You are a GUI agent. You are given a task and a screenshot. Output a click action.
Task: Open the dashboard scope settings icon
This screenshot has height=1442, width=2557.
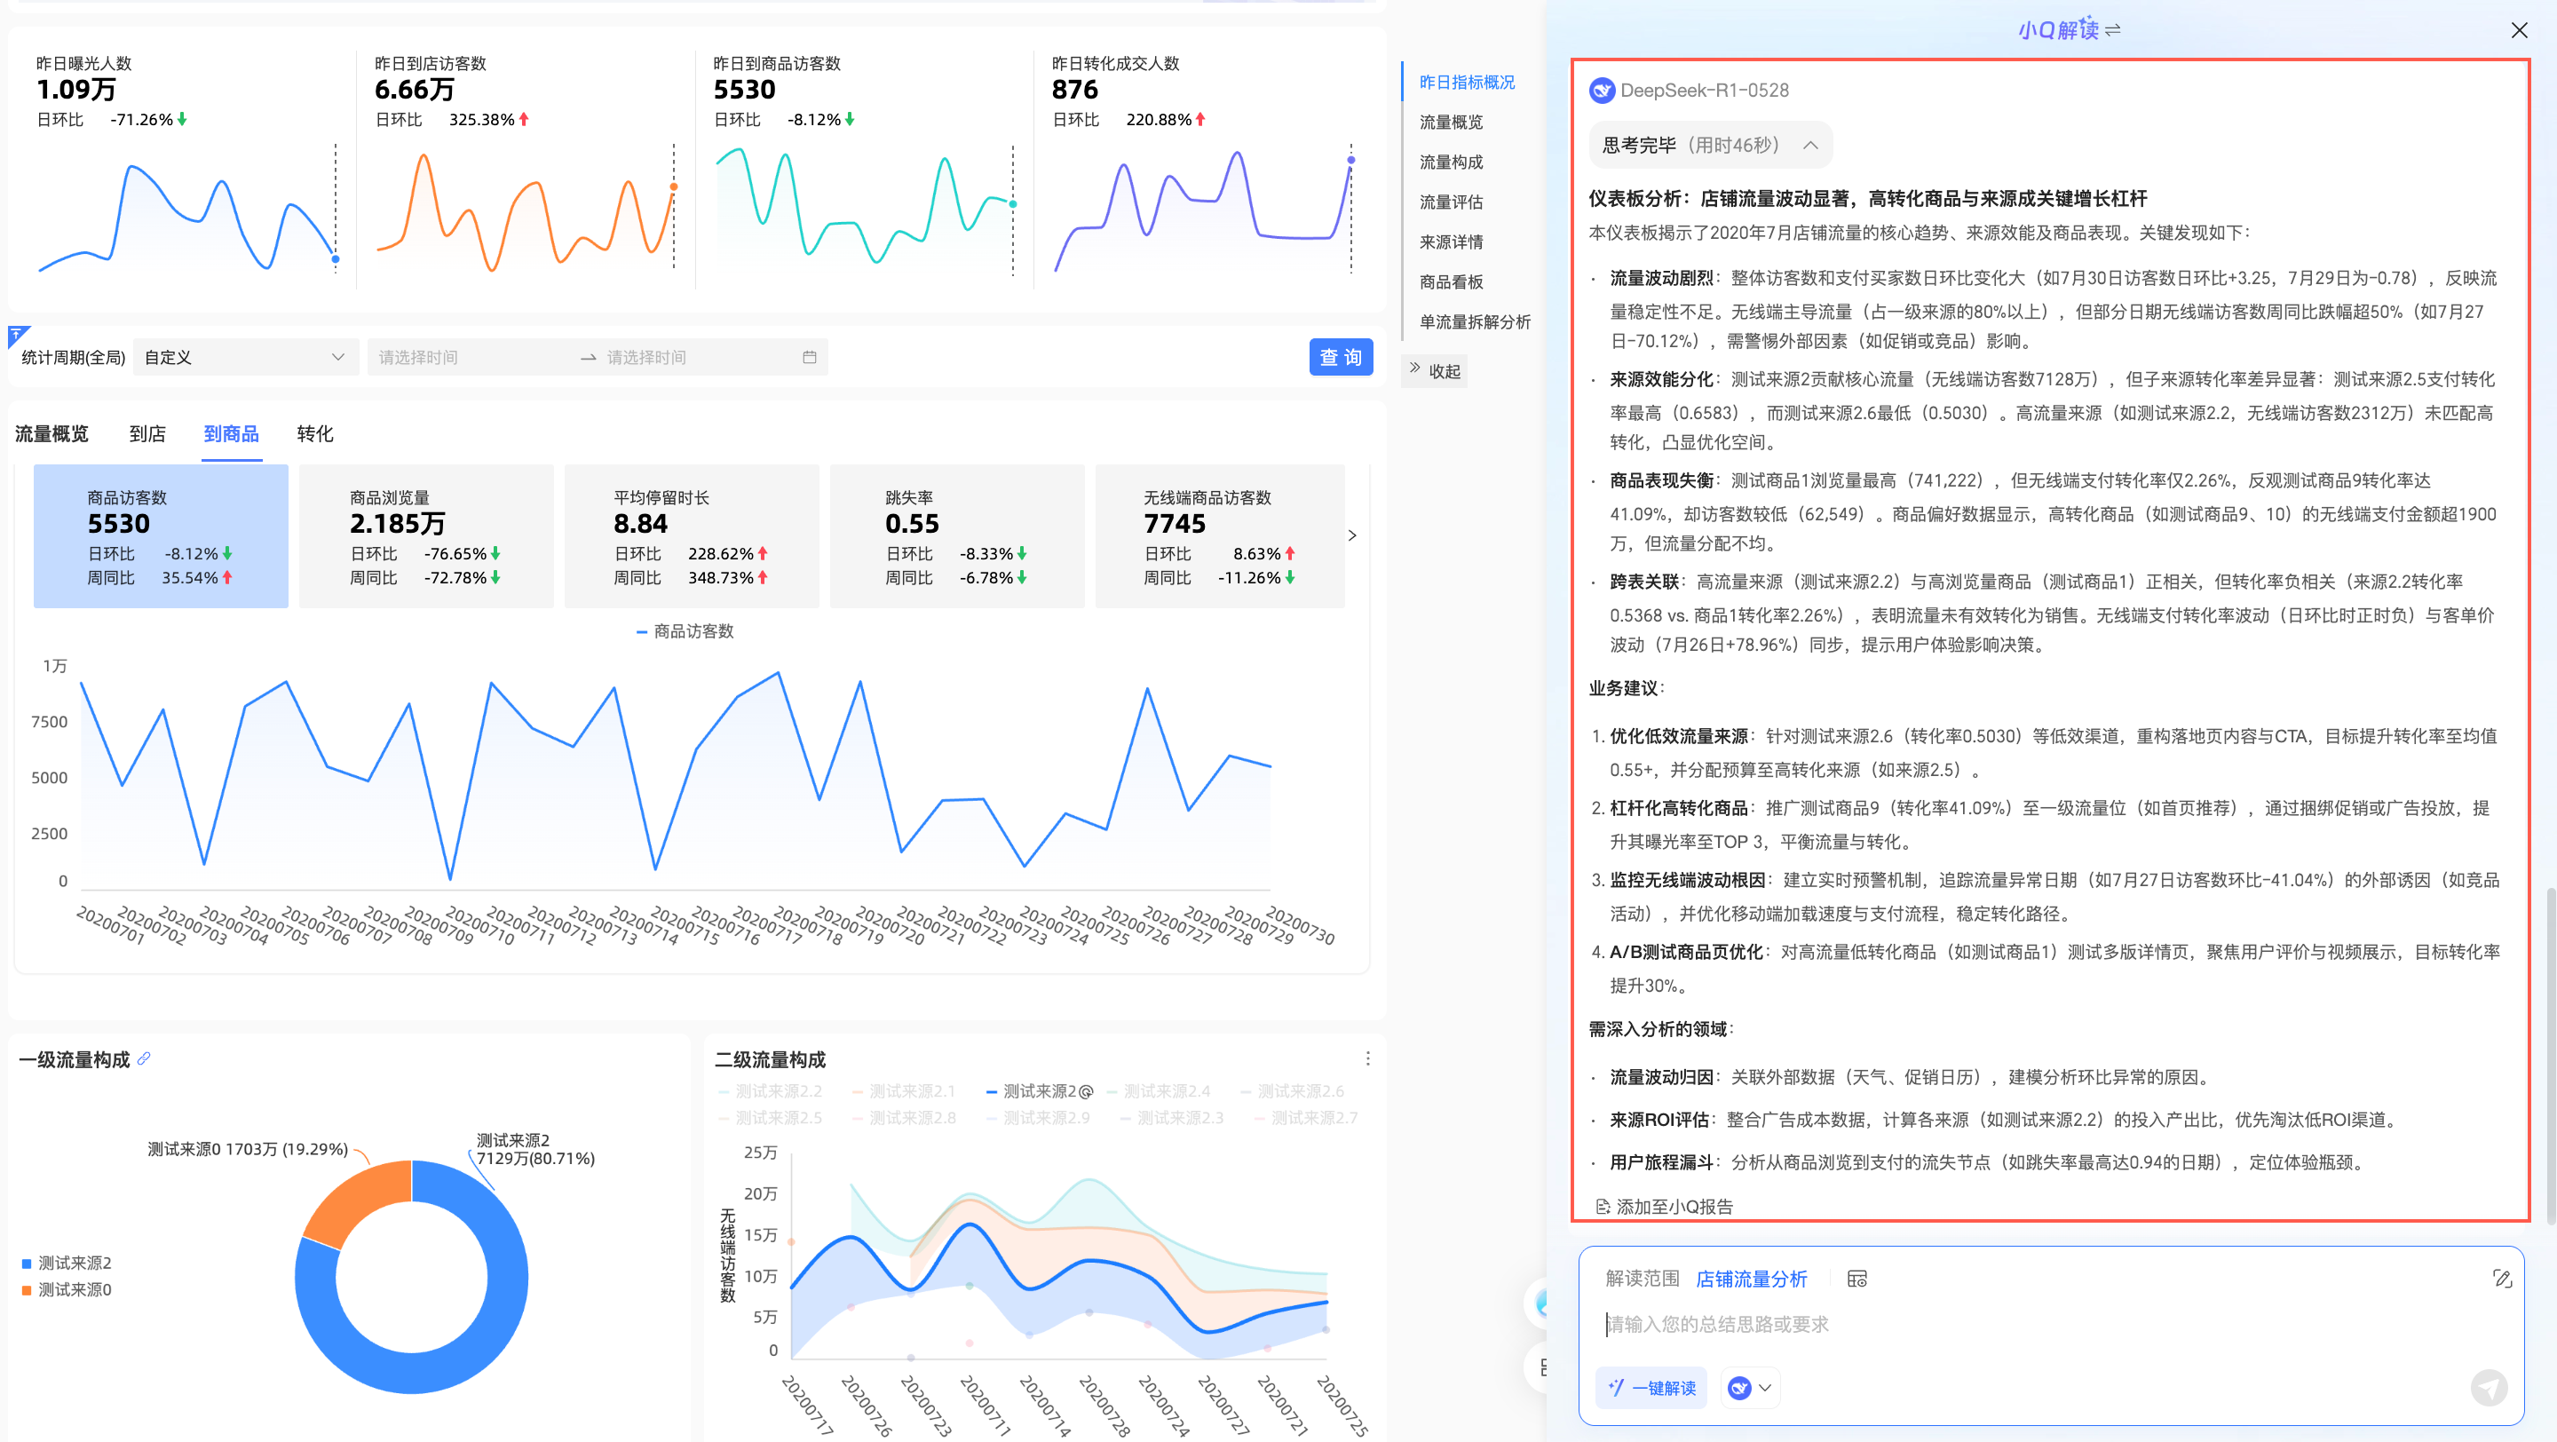(1857, 1279)
